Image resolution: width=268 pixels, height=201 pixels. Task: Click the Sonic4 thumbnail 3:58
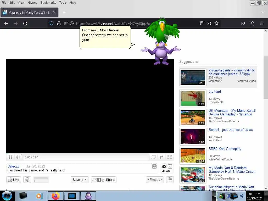click(193, 136)
